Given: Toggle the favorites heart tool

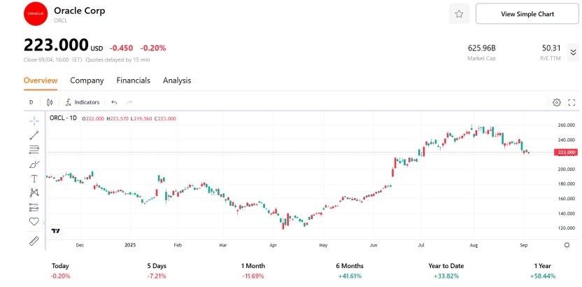Looking at the screenshot, I should (x=34, y=221).
